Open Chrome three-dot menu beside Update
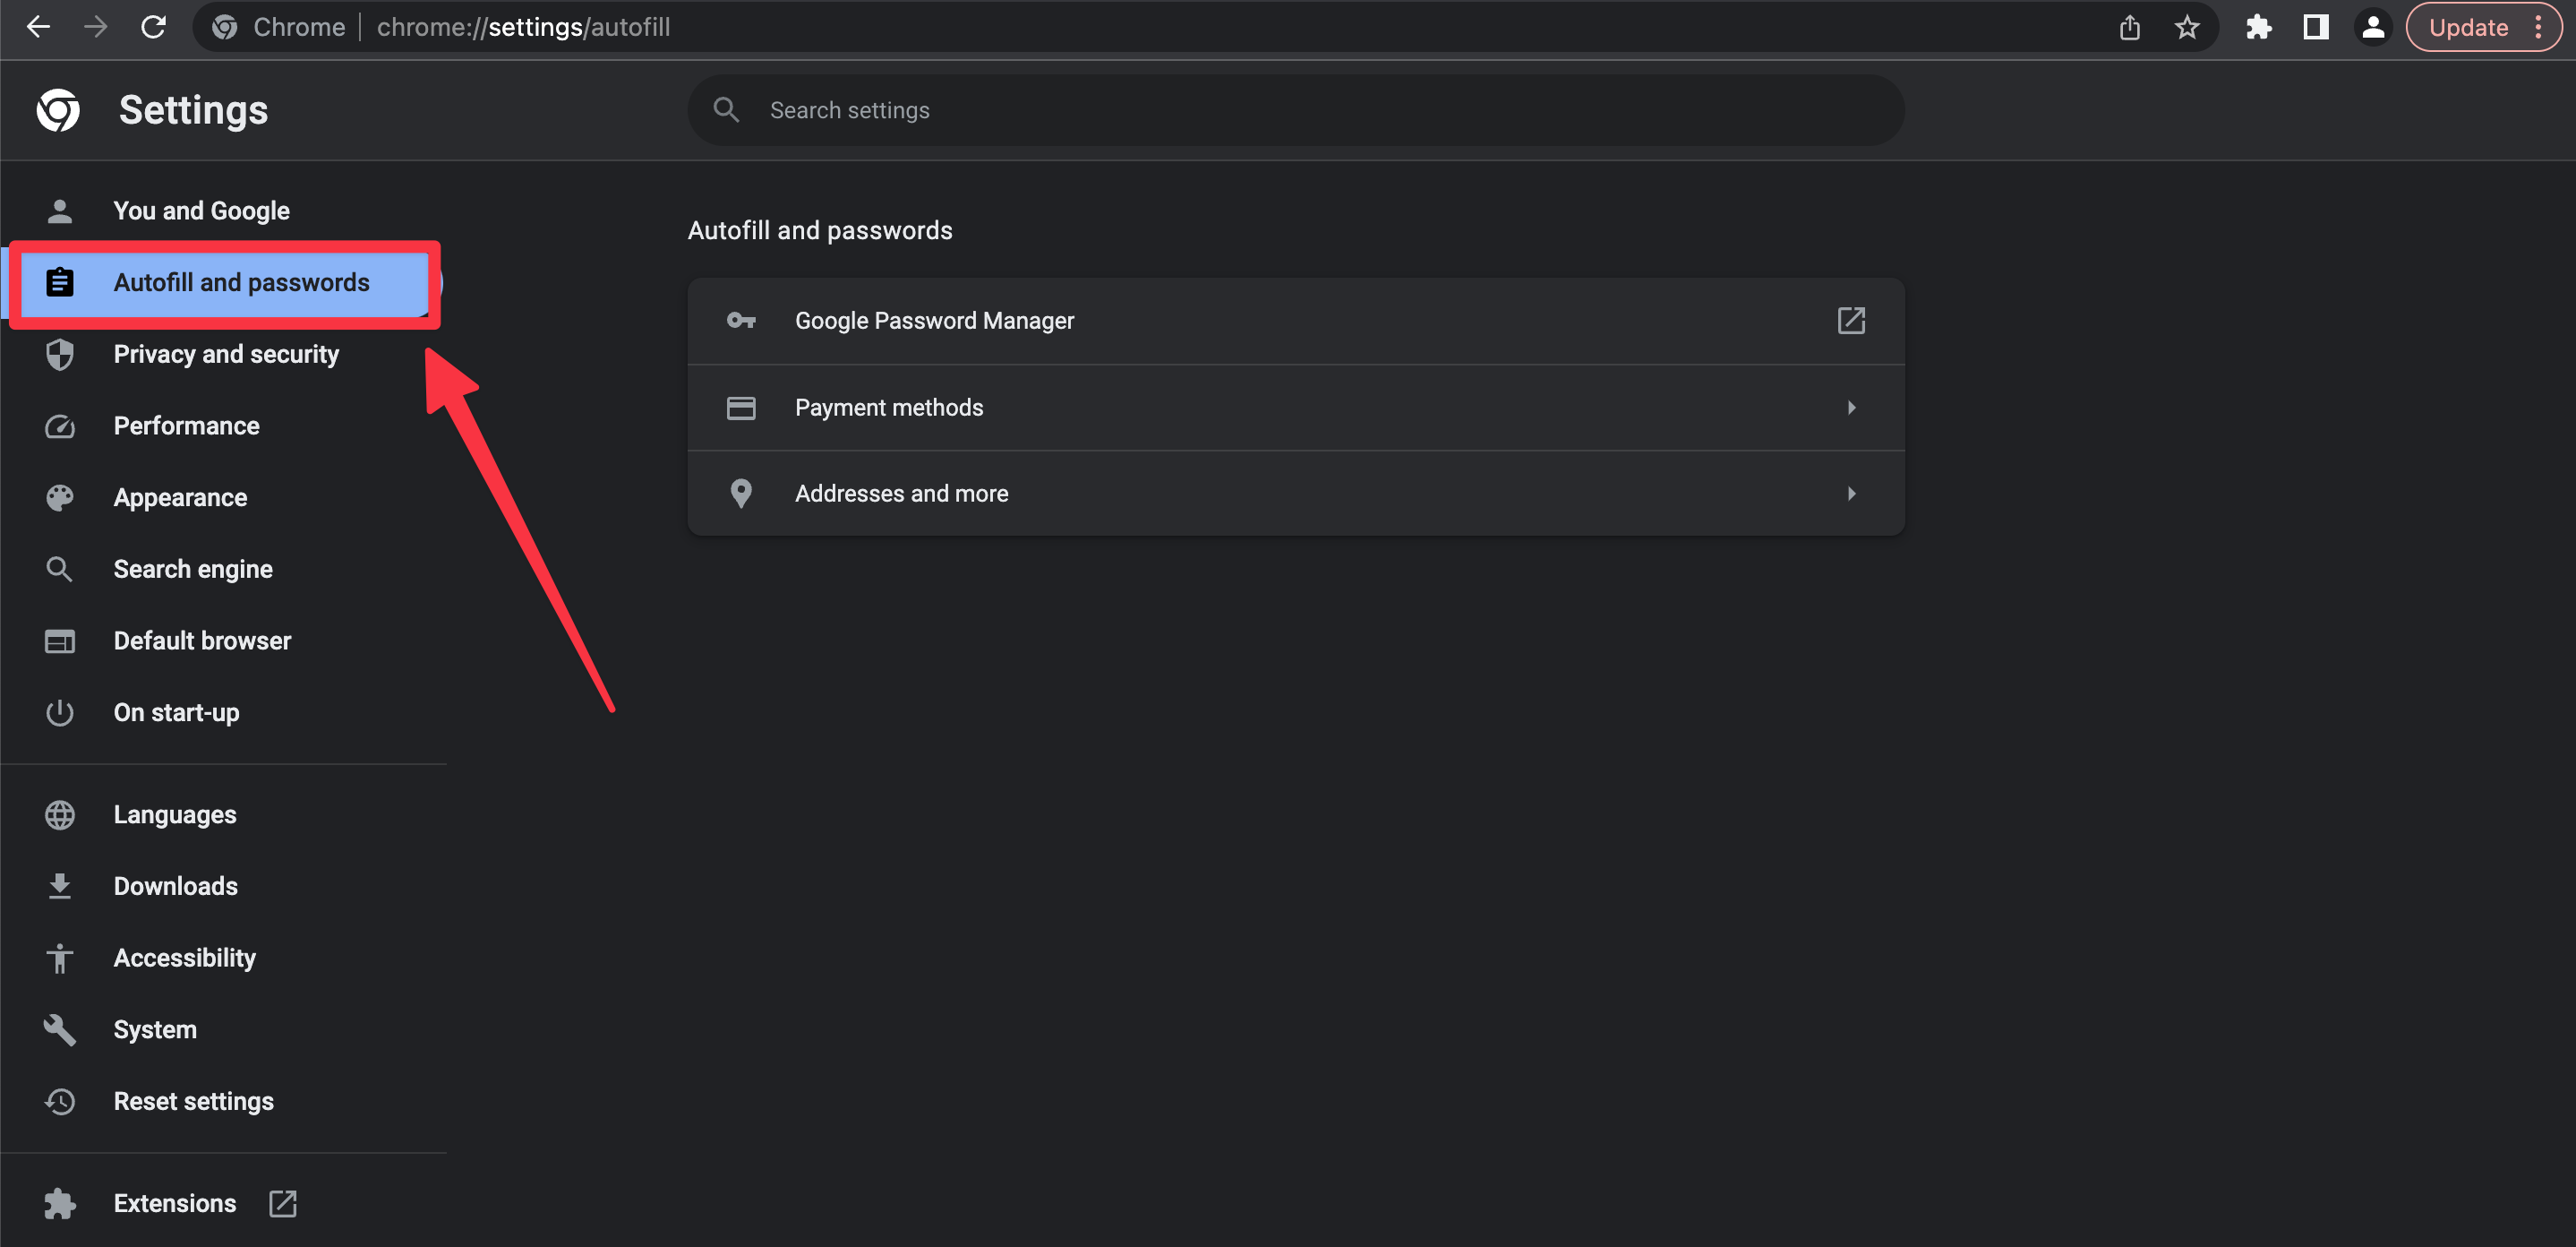The image size is (2576, 1247). click(2539, 27)
